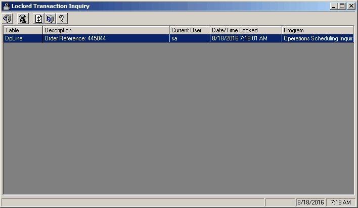Maximize the Locked Transaction Inquiry window
358x208 pixels.
pos(342,6)
